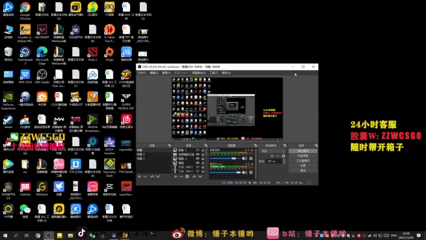This screenshot has height=240, width=426.
Task: Decrease transition duration stepper down arrow
Action: pos(284,163)
